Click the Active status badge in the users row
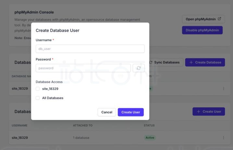233x150 pixels. pyautogui.click(x=150, y=138)
